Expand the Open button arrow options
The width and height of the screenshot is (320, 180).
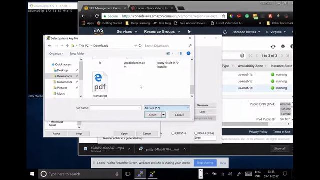point(163,115)
